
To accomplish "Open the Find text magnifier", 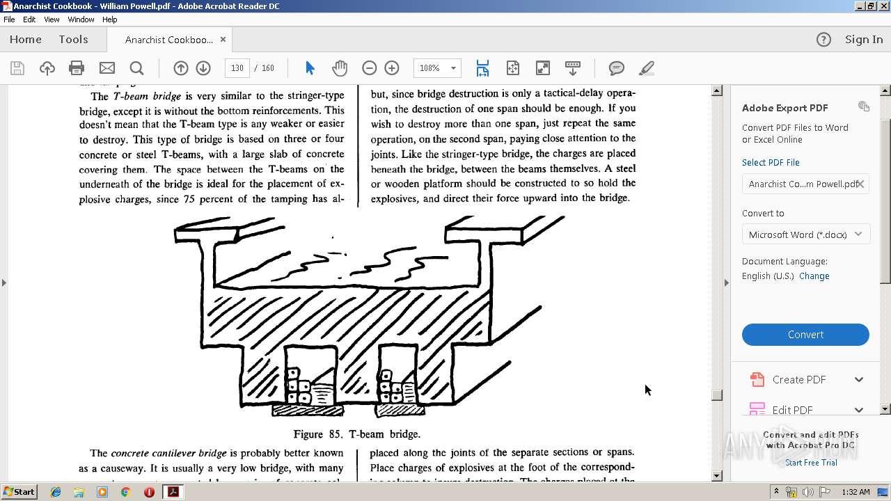I will pyautogui.click(x=137, y=68).
